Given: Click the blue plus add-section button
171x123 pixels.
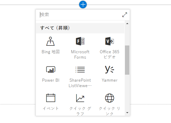Looking at the screenshot, I should [x=83, y=5].
